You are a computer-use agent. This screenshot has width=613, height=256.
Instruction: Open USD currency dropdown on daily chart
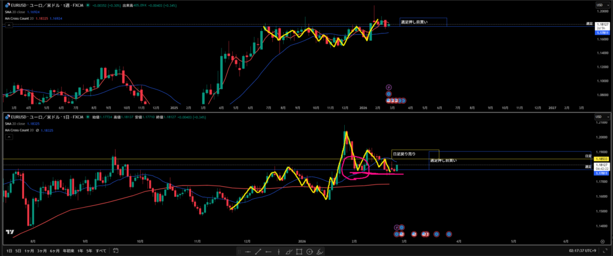tap(599, 116)
